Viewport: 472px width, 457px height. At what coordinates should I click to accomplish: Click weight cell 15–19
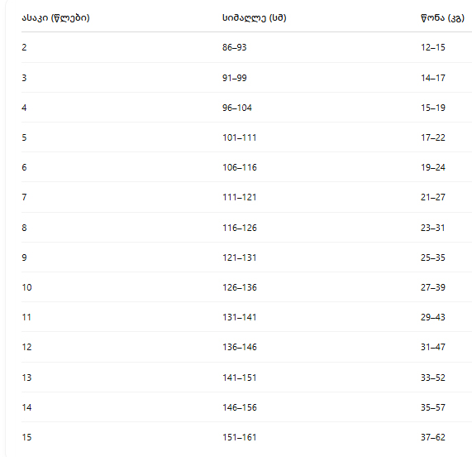(432, 108)
